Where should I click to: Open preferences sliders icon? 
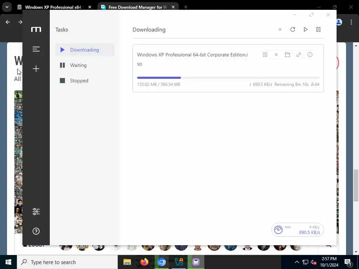pyautogui.click(x=36, y=211)
